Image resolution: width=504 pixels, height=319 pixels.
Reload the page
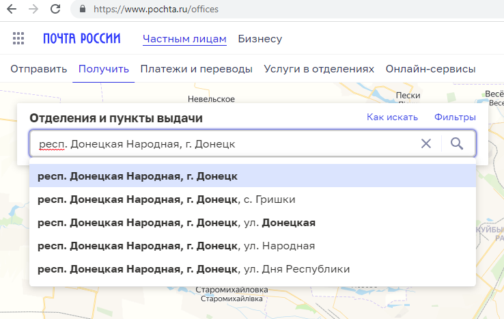55,9
